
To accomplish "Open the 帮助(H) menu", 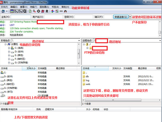I will [65, 7].
